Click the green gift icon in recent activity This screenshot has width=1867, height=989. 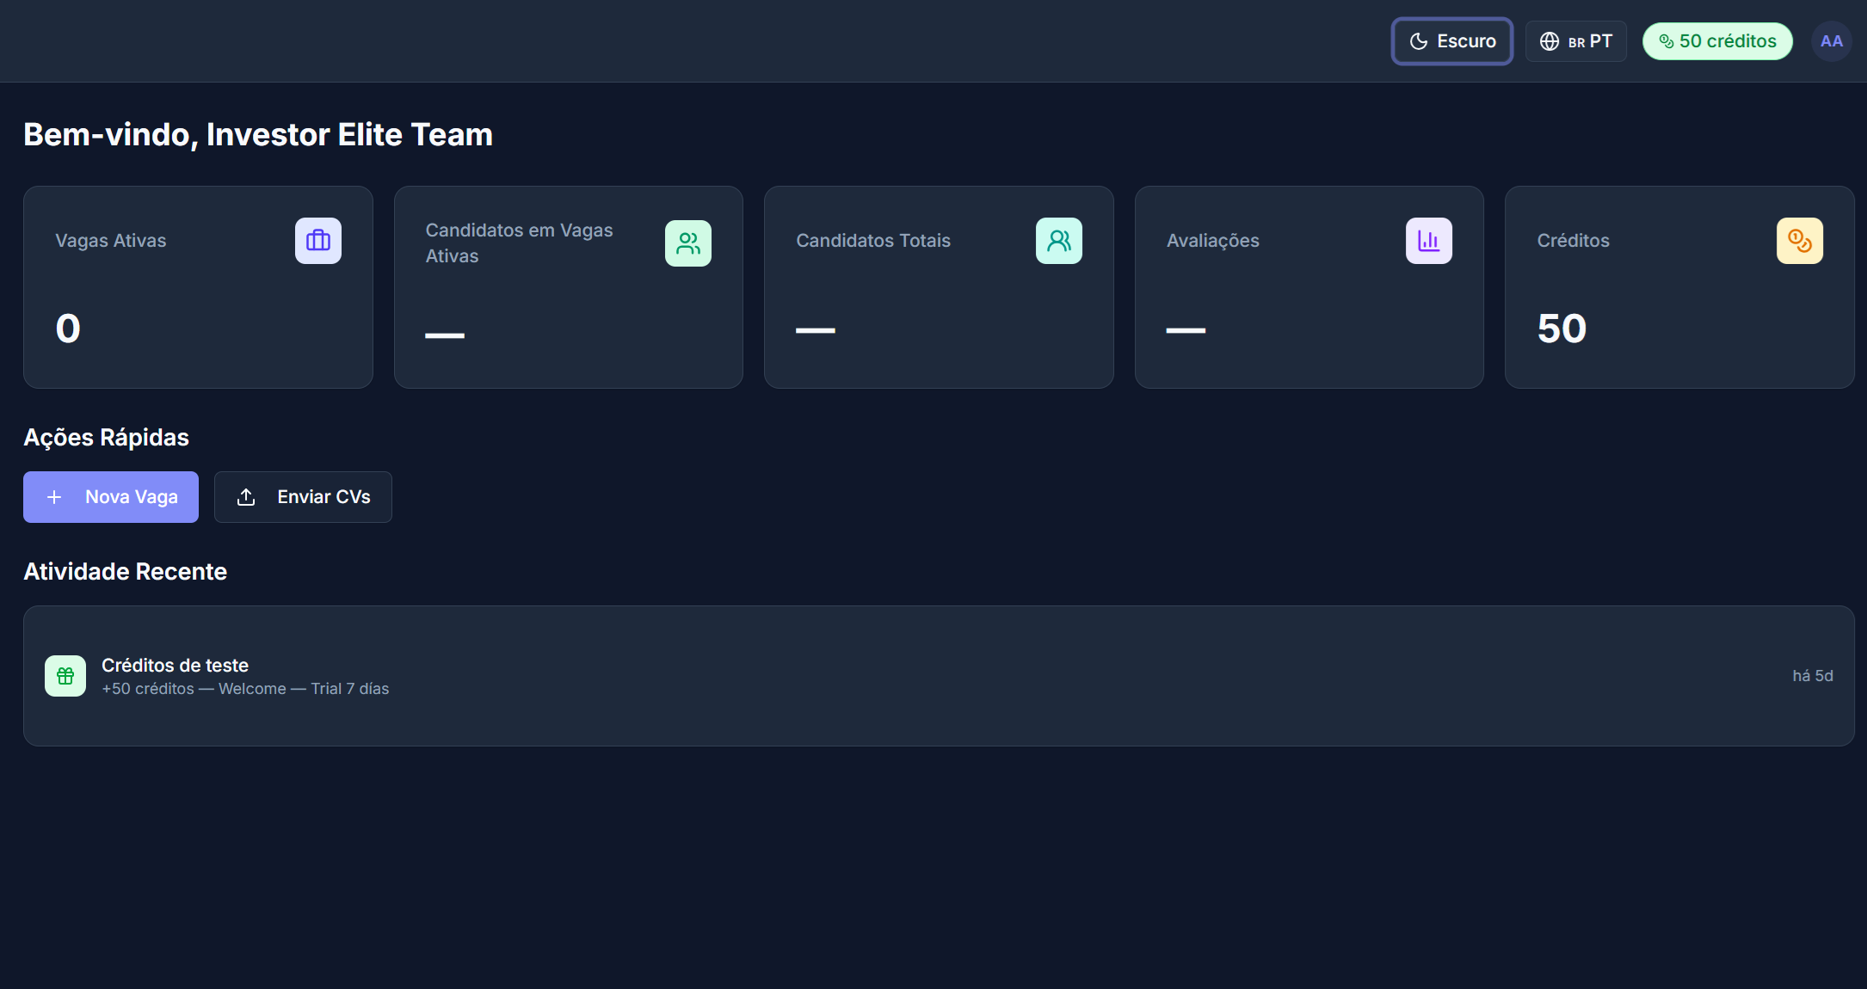(x=65, y=676)
